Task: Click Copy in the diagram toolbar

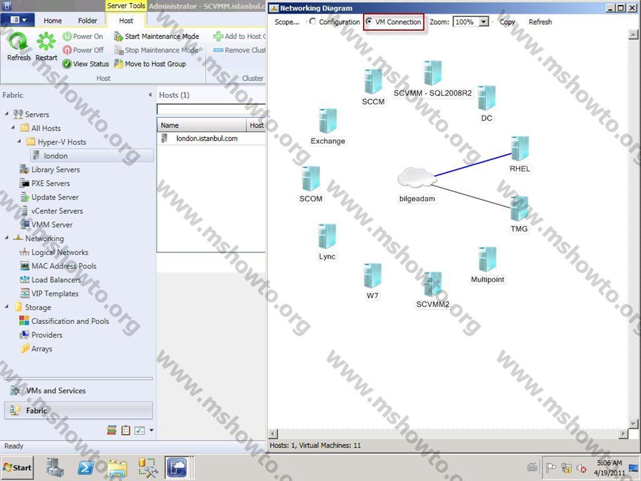Action: (x=507, y=22)
